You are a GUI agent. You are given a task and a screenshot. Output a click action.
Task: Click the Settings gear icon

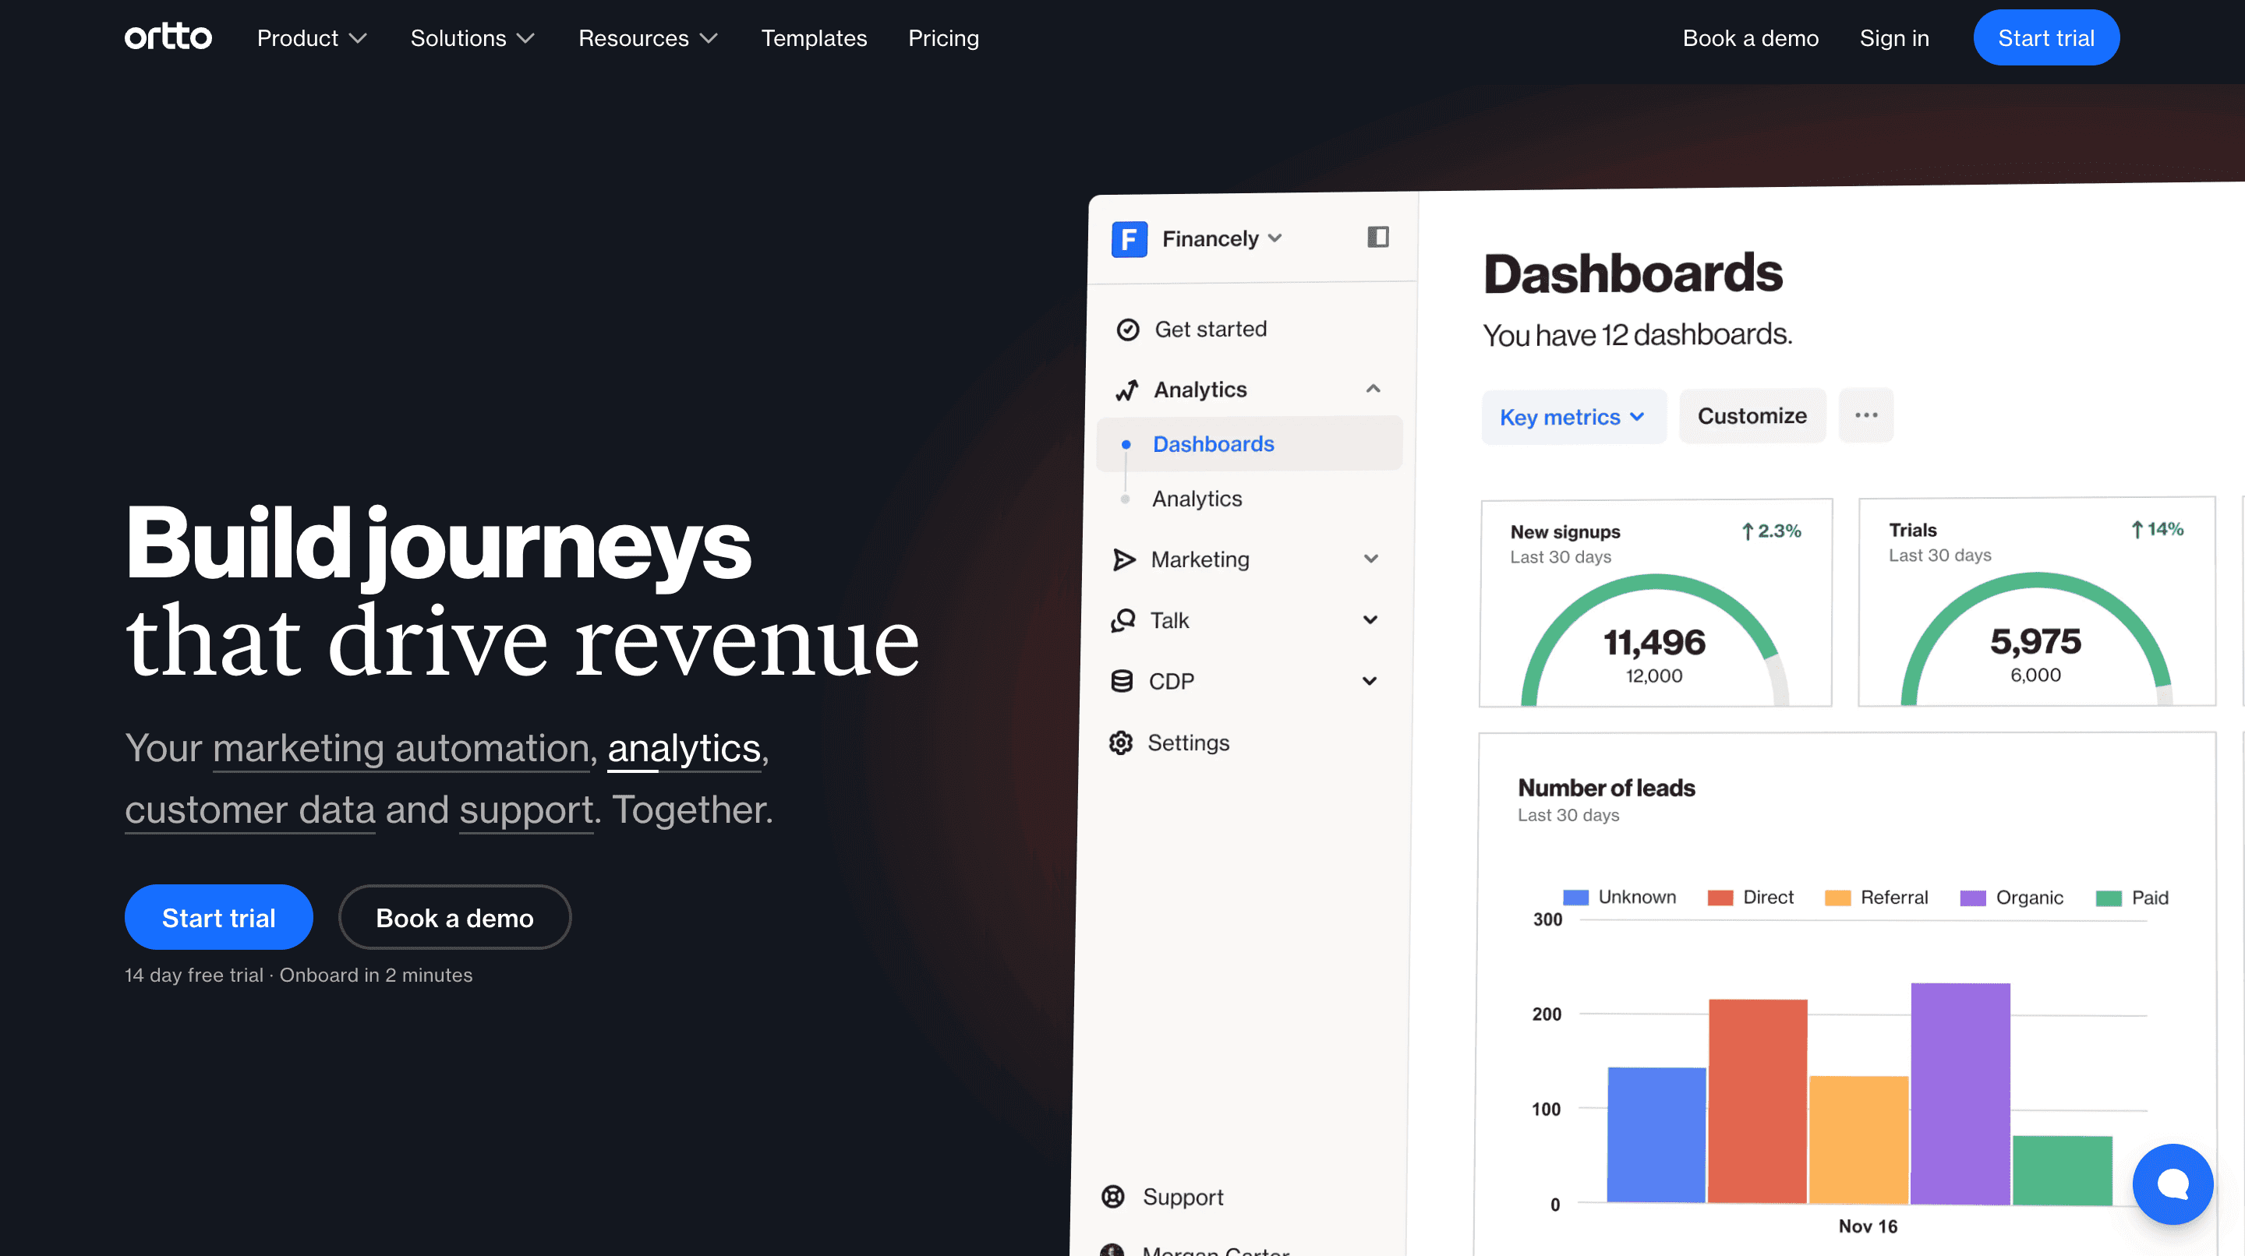pos(1121,743)
